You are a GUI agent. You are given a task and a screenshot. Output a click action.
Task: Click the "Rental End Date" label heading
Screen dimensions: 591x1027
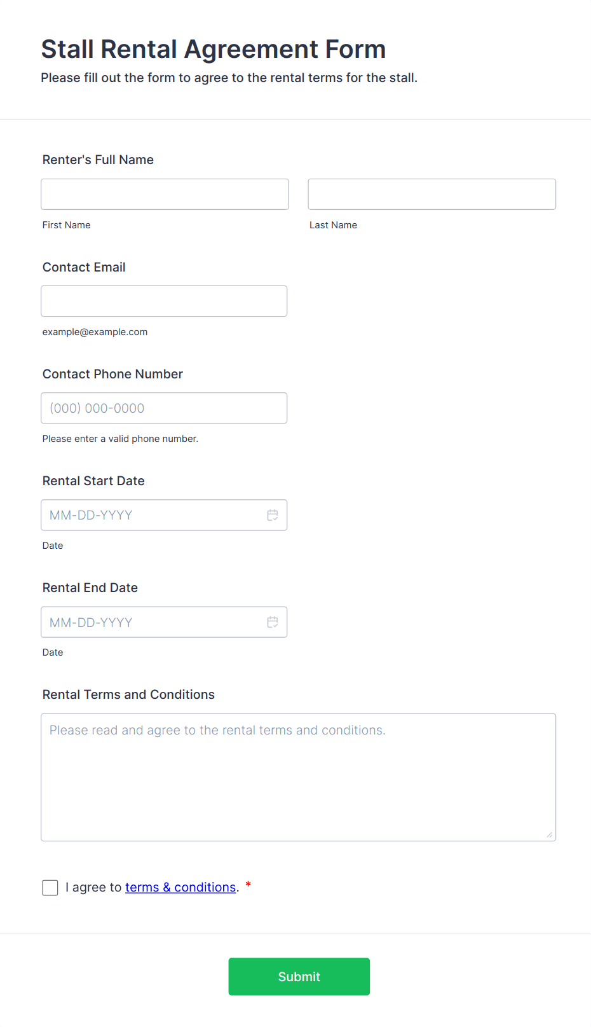(90, 588)
